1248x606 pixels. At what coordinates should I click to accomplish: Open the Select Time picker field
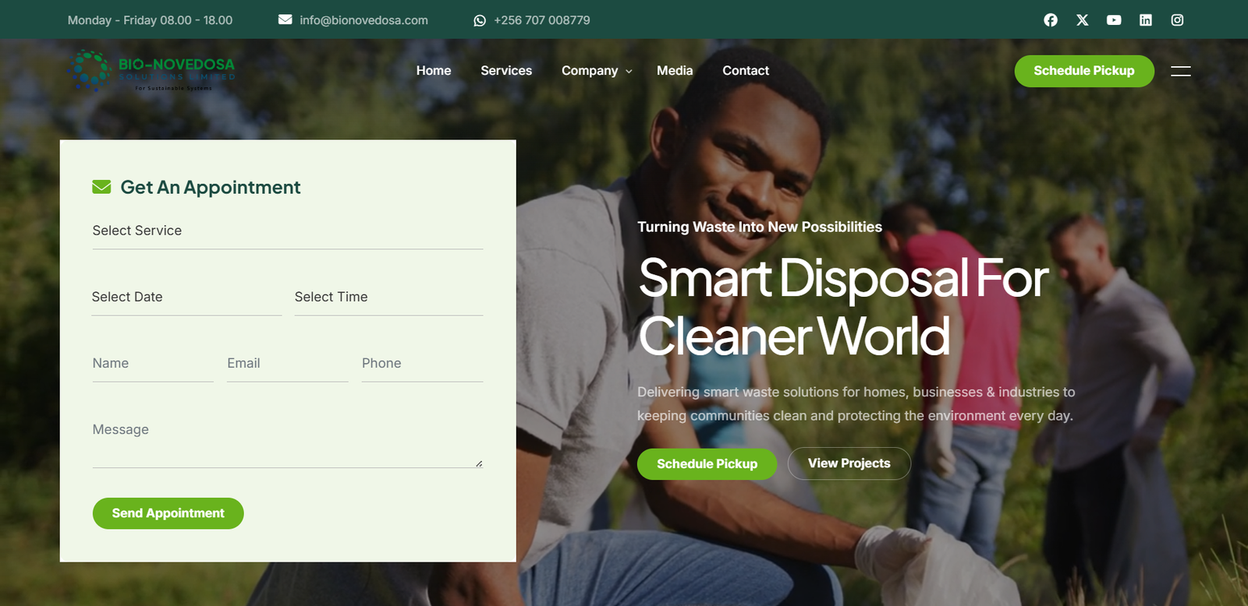click(389, 297)
